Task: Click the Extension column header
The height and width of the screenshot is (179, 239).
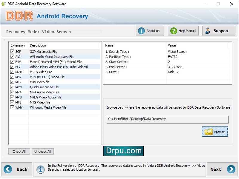Action: pos(18,45)
